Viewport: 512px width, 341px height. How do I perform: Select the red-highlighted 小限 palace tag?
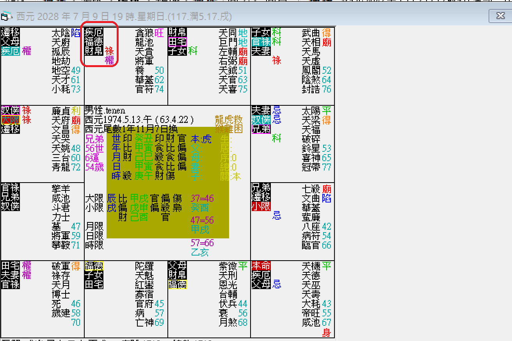tap(261, 206)
